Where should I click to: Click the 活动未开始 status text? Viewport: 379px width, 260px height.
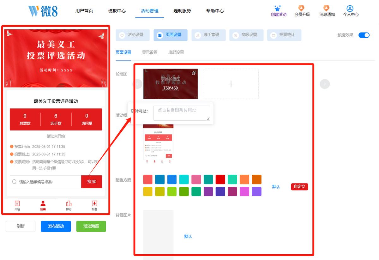tap(56, 136)
